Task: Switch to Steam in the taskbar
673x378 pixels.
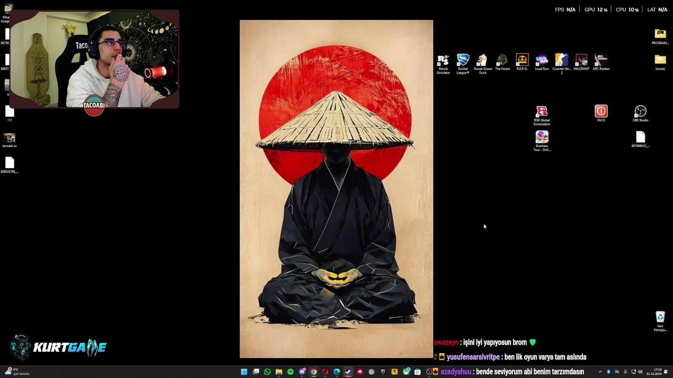Action: [348, 372]
